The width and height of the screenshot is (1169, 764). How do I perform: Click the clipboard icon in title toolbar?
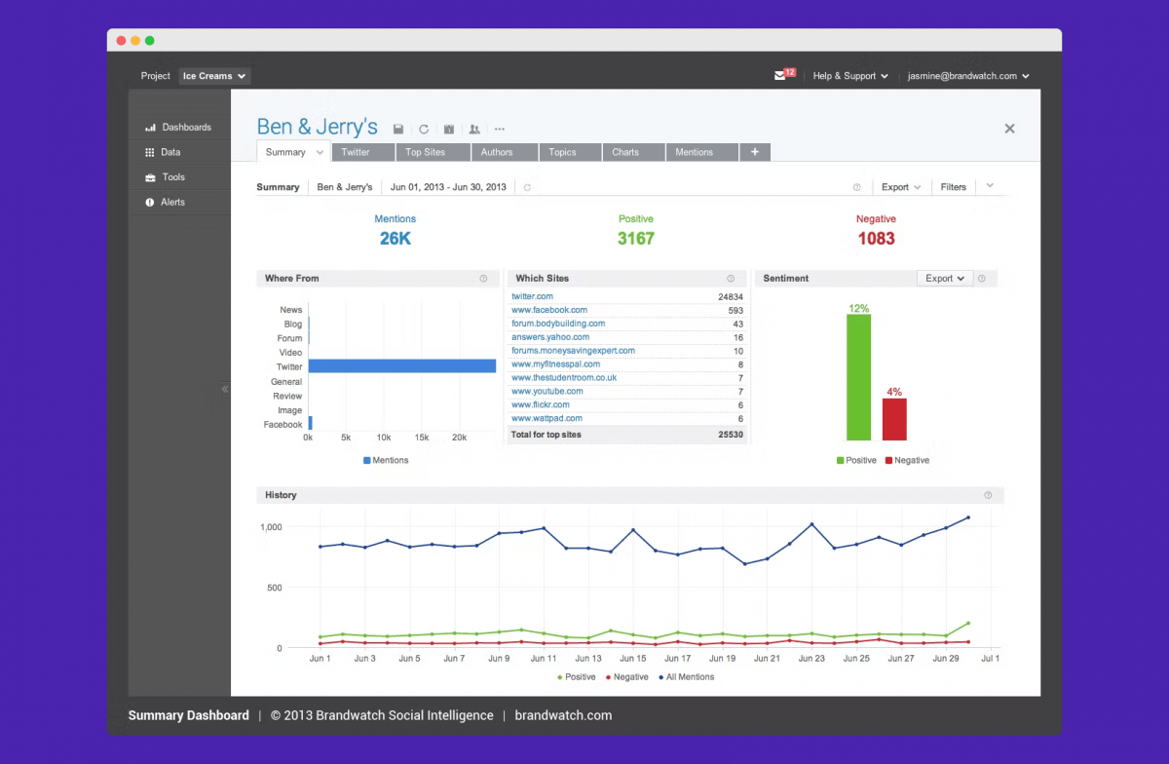click(449, 129)
